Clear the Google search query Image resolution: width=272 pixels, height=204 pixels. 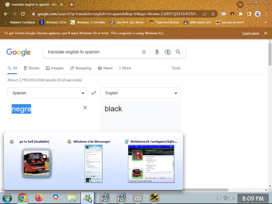pos(144,52)
